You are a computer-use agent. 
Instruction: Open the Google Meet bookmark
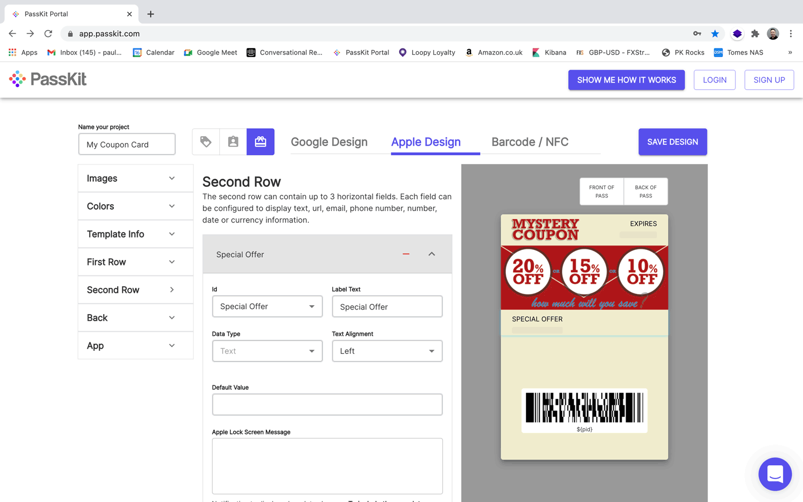click(210, 52)
